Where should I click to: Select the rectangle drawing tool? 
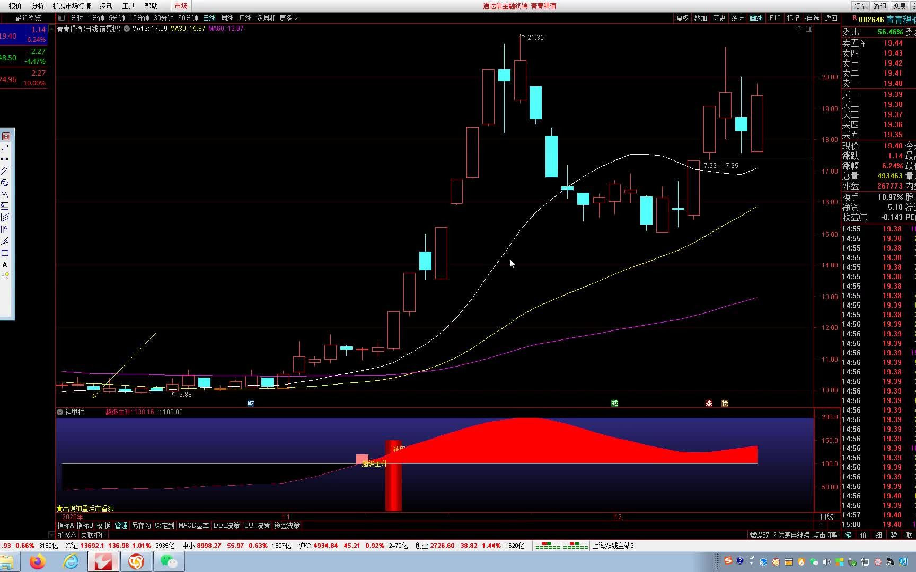coord(5,253)
